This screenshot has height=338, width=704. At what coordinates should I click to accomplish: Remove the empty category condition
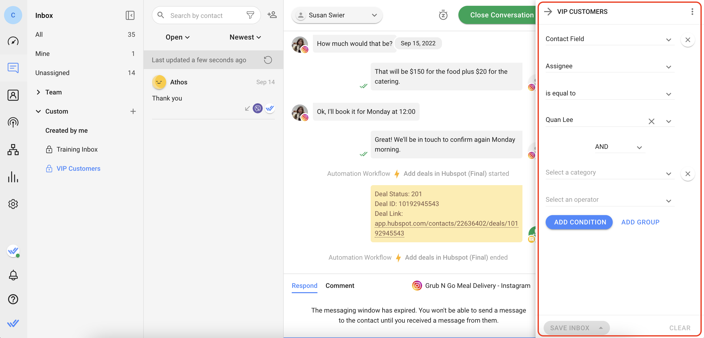(688, 174)
